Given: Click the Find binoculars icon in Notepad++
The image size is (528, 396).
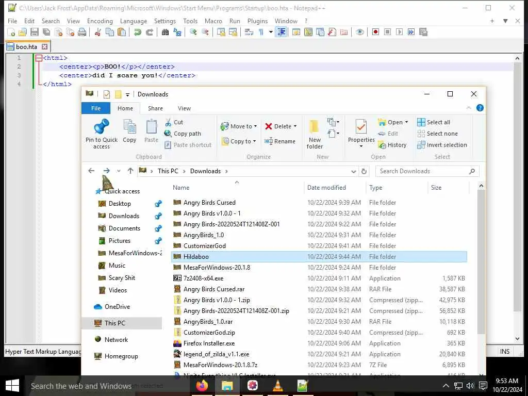Looking at the screenshot, I should point(165,32).
